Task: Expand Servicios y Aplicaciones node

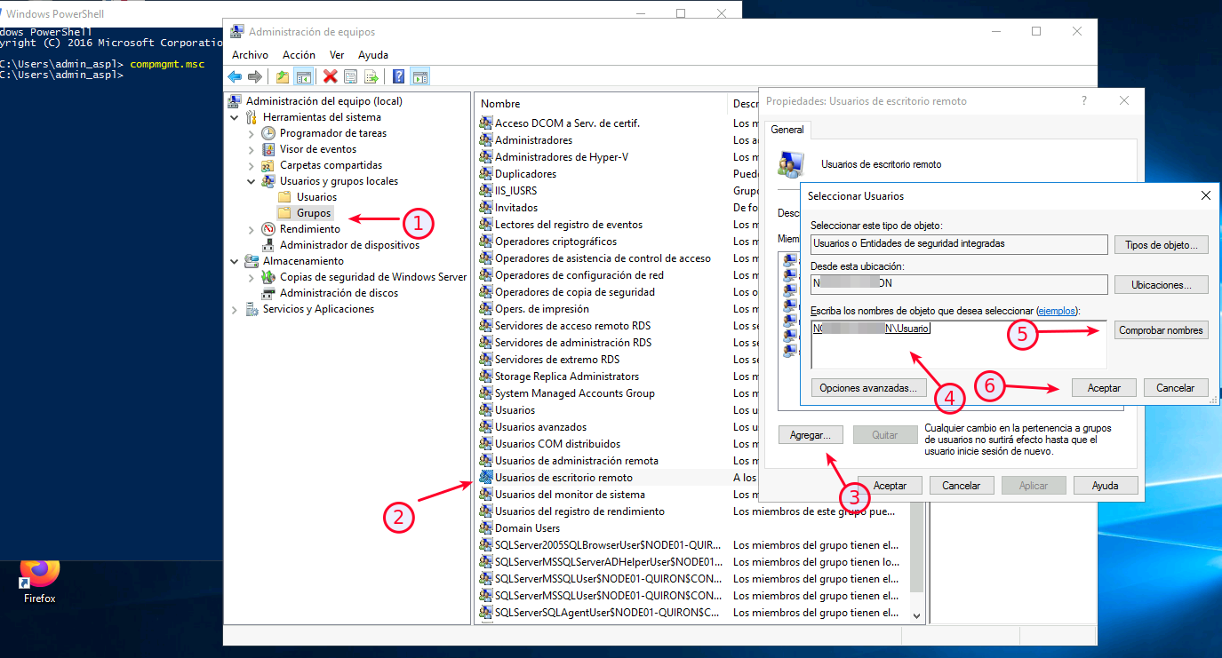Action: coord(235,309)
